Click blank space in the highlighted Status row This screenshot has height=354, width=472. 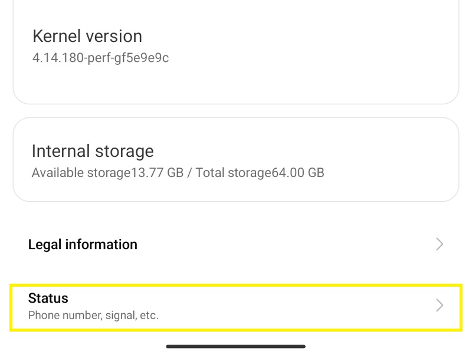point(295,306)
